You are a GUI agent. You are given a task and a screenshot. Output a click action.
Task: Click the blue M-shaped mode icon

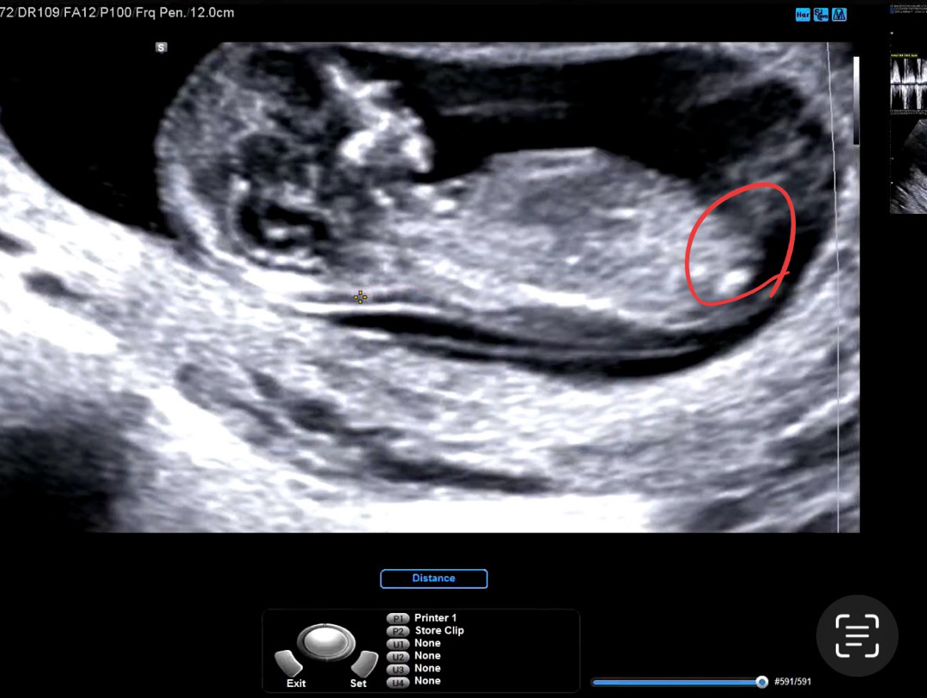coord(839,15)
